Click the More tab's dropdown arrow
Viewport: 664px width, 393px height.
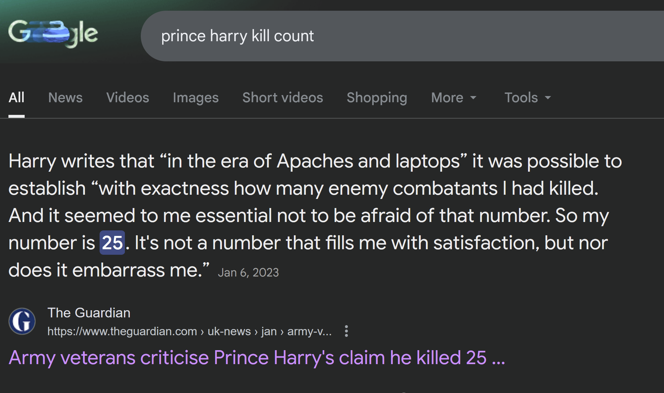[x=473, y=97]
